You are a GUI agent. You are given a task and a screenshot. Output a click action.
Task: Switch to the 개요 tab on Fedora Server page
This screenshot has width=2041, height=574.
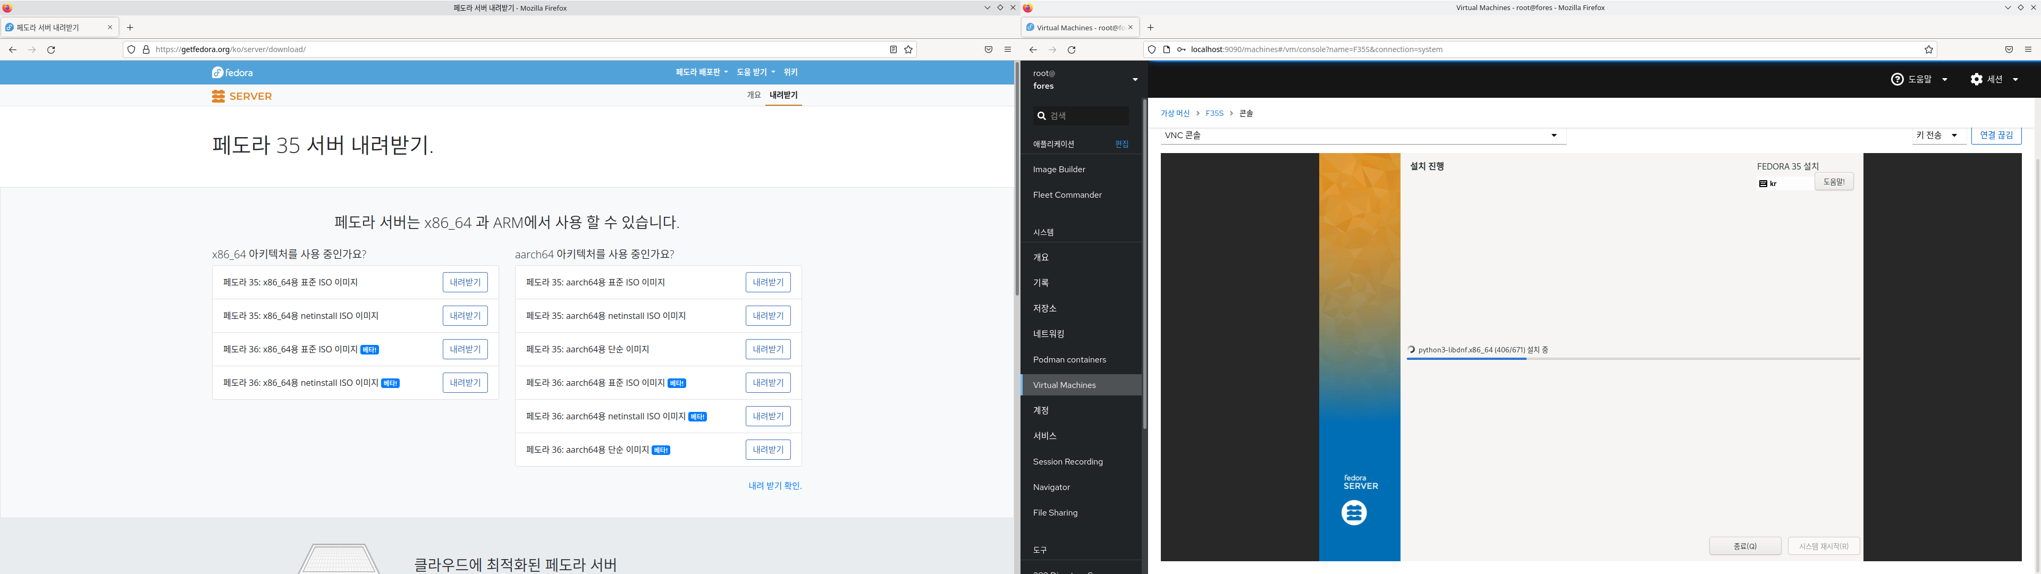pyautogui.click(x=754, y=95)
